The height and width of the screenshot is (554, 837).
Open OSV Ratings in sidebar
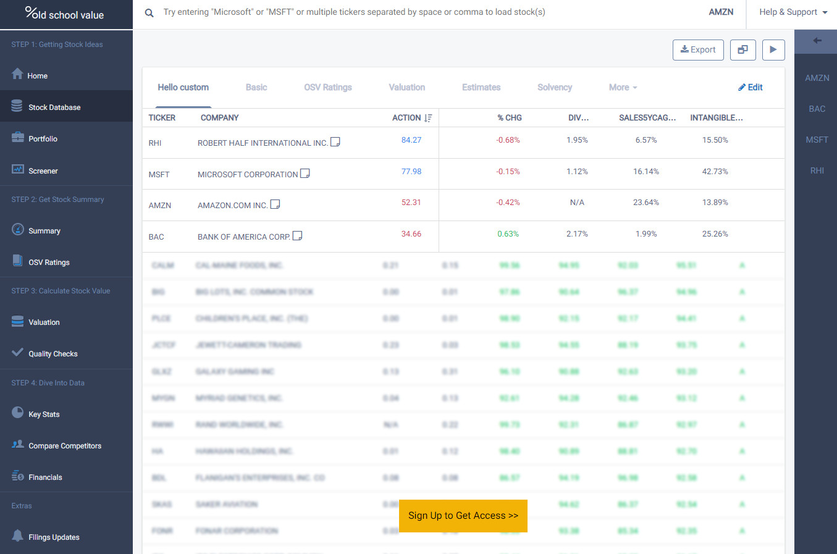(x=66, y=262)
